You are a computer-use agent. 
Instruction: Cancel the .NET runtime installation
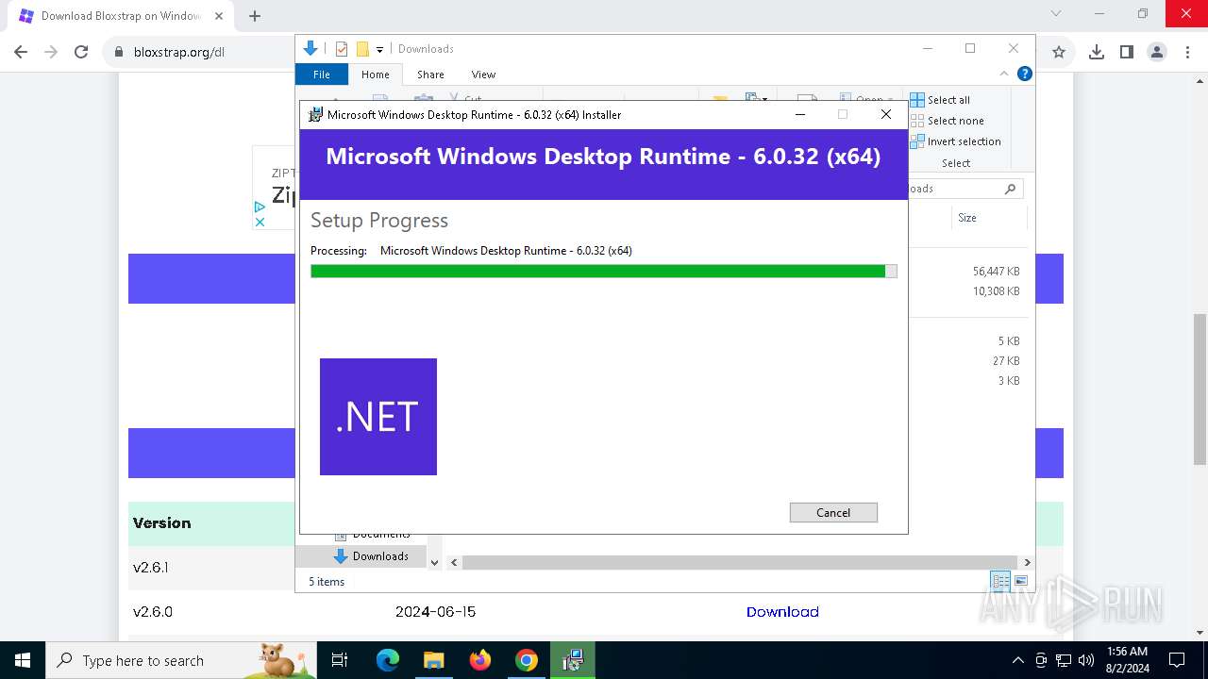833,512
